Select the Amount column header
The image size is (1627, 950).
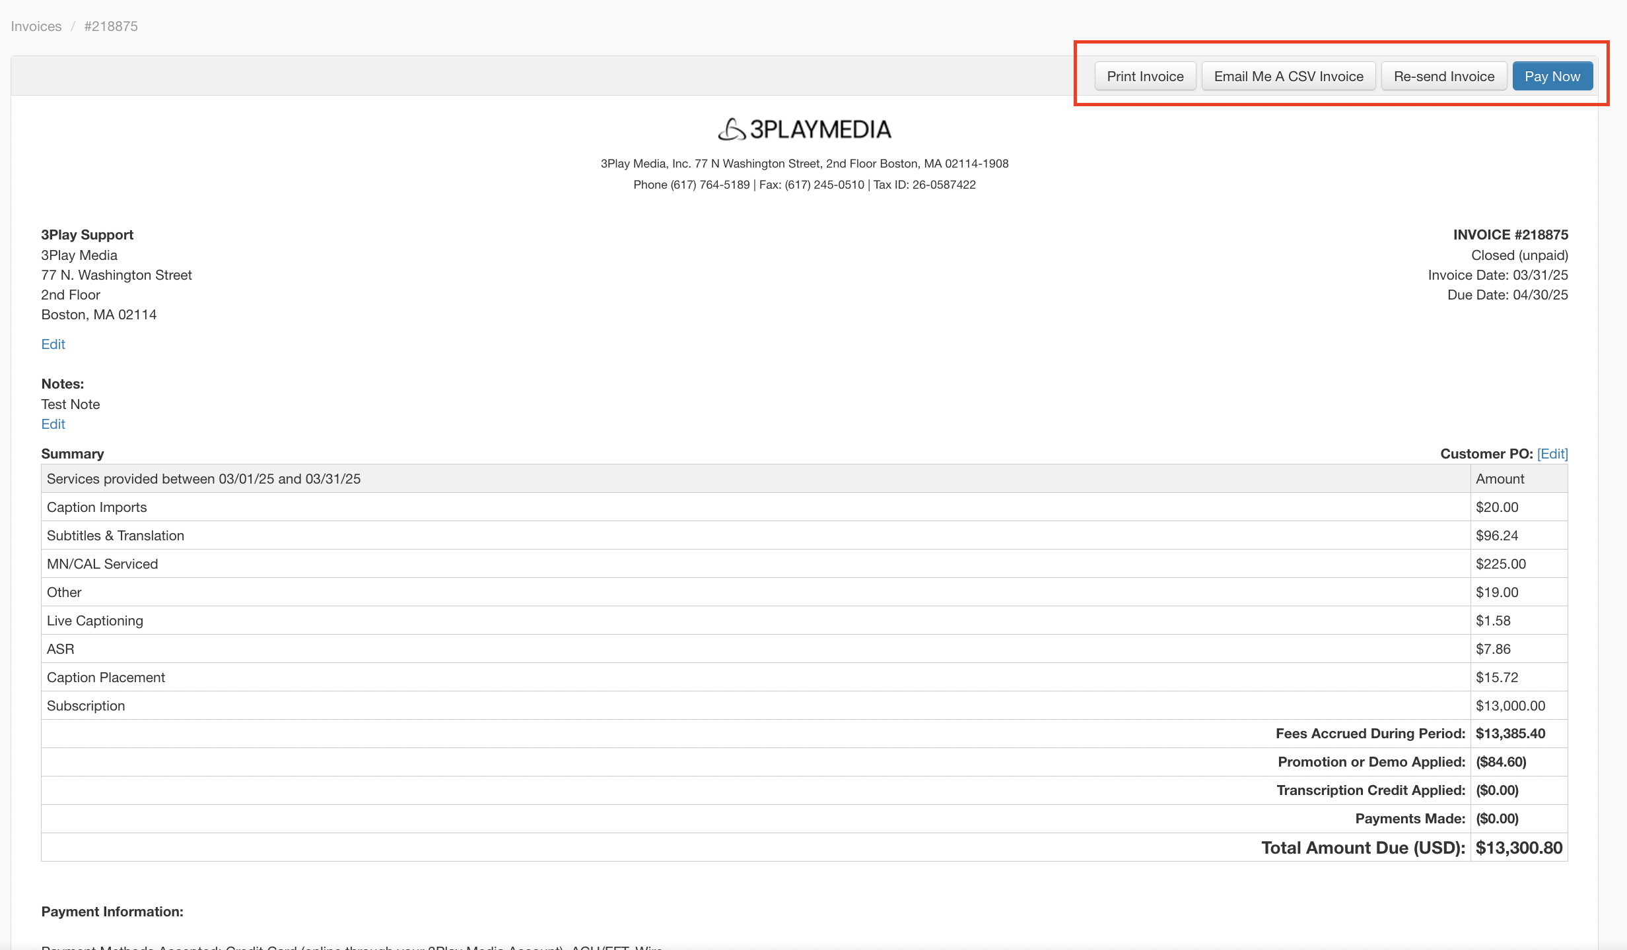point(1500,479)
